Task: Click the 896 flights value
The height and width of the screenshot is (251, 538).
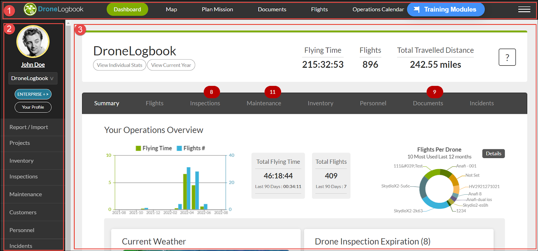Action: tap(370, 64)
